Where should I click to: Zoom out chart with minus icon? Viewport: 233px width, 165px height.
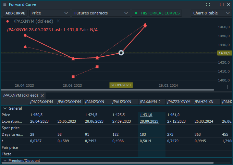[x=220, y=87]
